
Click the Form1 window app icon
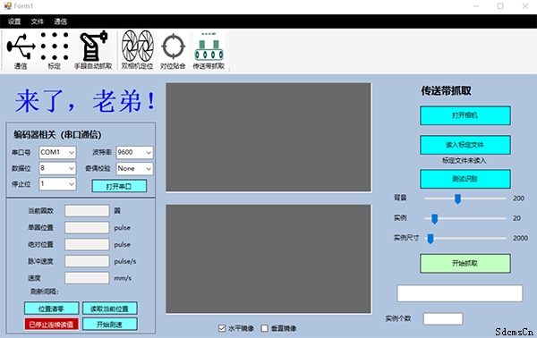(x=7, y=6)
